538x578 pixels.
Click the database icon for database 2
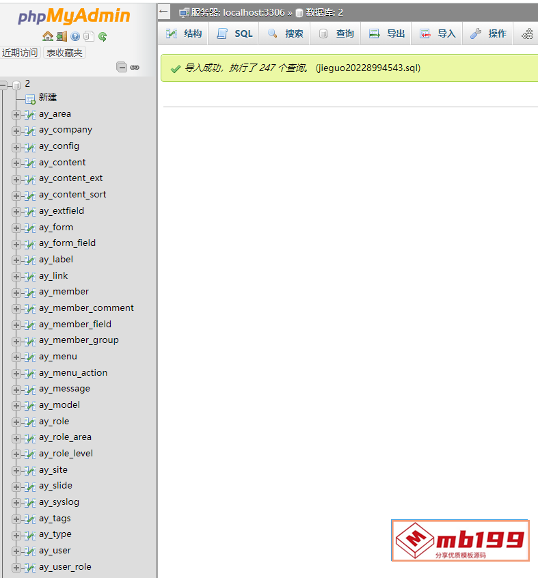tap(16, 85)
